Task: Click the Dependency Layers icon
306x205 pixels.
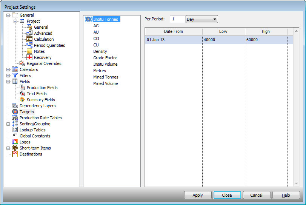Action: [15, 106]
